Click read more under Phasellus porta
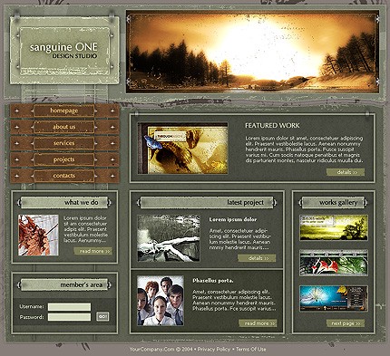 [258, 323]
